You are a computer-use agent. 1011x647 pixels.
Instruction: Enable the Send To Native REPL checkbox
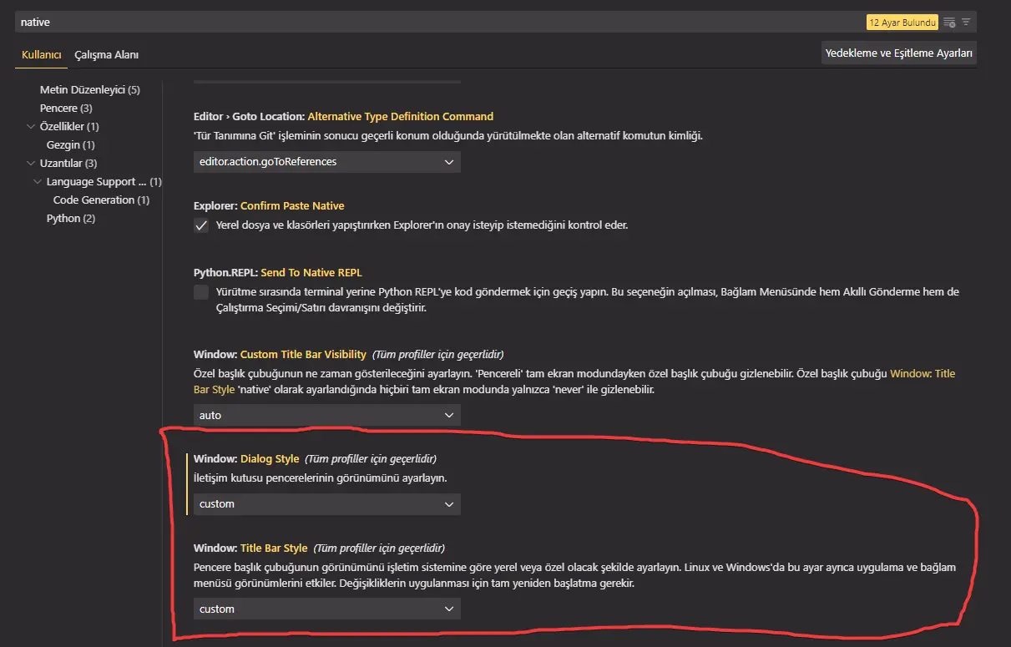[201, 292]
